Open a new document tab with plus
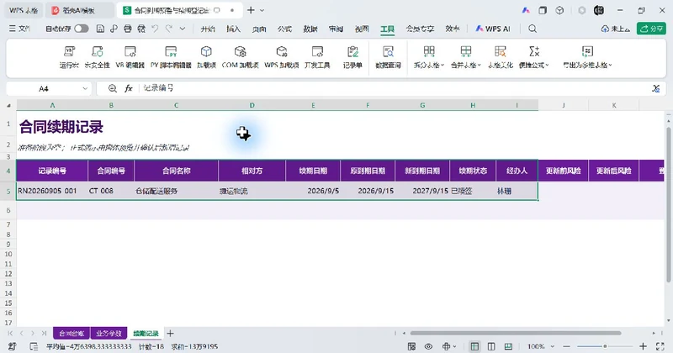The height and width of the screenshot is (353, 673). (251, 10)
